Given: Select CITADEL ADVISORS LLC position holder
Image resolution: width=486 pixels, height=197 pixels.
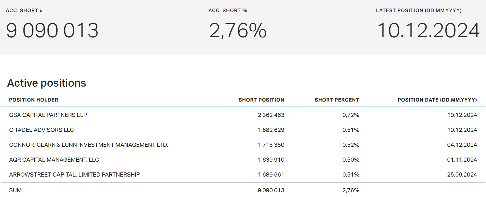Looking at the screenshot, I should click(x=41, y=130).
